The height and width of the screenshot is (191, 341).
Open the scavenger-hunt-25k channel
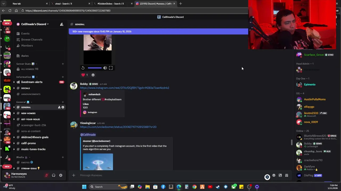[34, 125]
